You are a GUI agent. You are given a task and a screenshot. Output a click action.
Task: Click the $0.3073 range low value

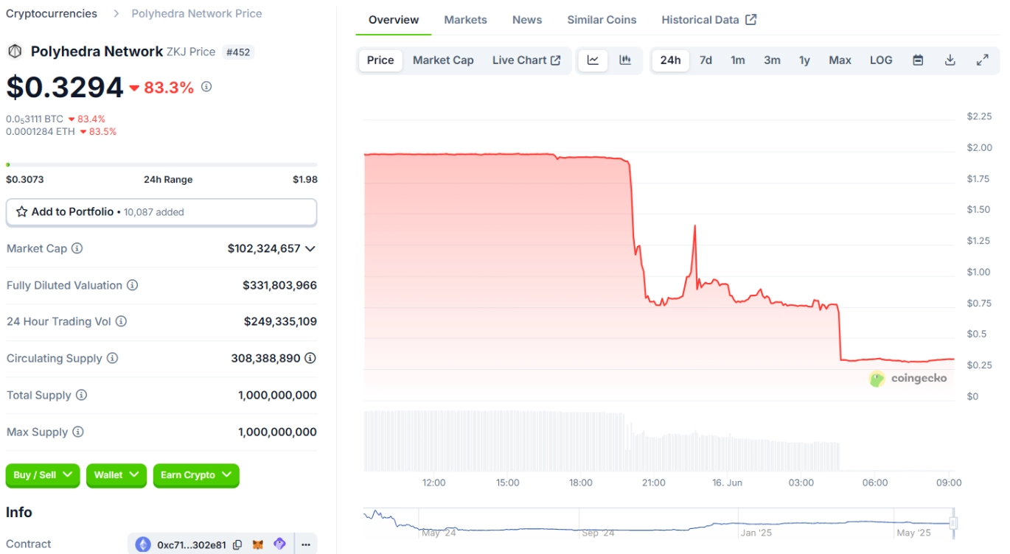(25, 179)
